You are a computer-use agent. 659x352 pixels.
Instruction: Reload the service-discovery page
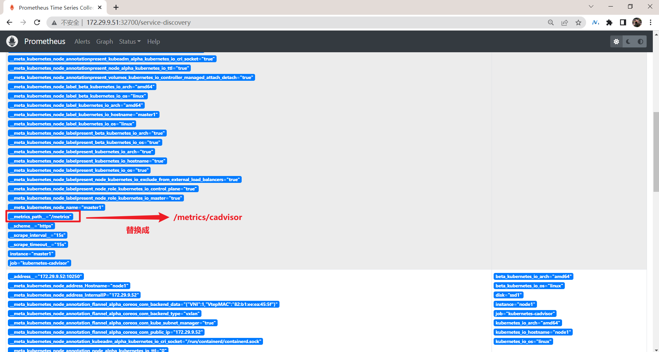pyautogui.click(x=37, y=22)
